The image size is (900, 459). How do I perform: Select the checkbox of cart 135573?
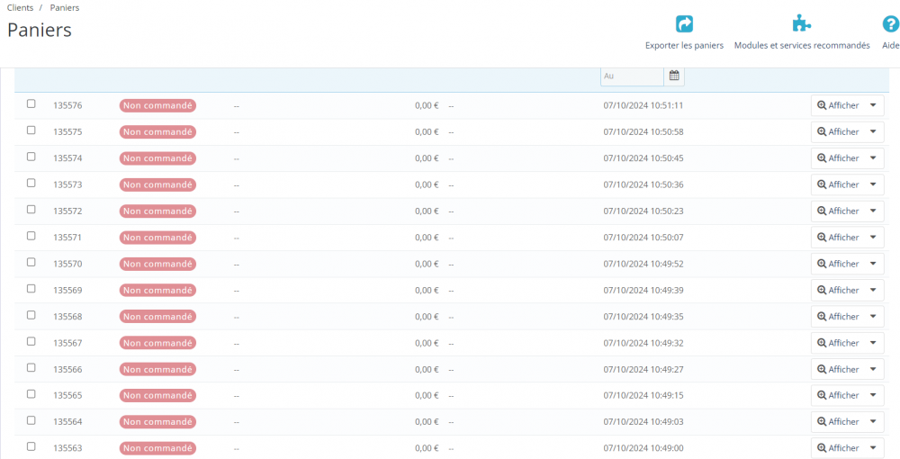click(x=31, y=183)
